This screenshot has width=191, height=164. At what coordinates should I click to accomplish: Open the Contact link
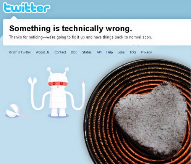pyautogui.click(x=60, y=52)
